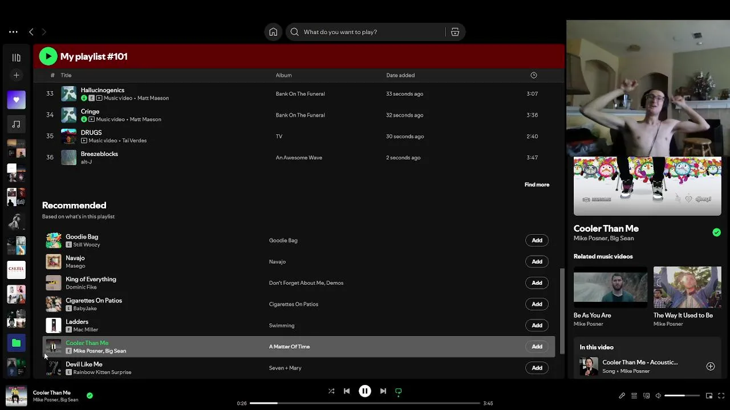730x410 pixels.
Task: Go back using the left arrow
Action: [31, 32]
